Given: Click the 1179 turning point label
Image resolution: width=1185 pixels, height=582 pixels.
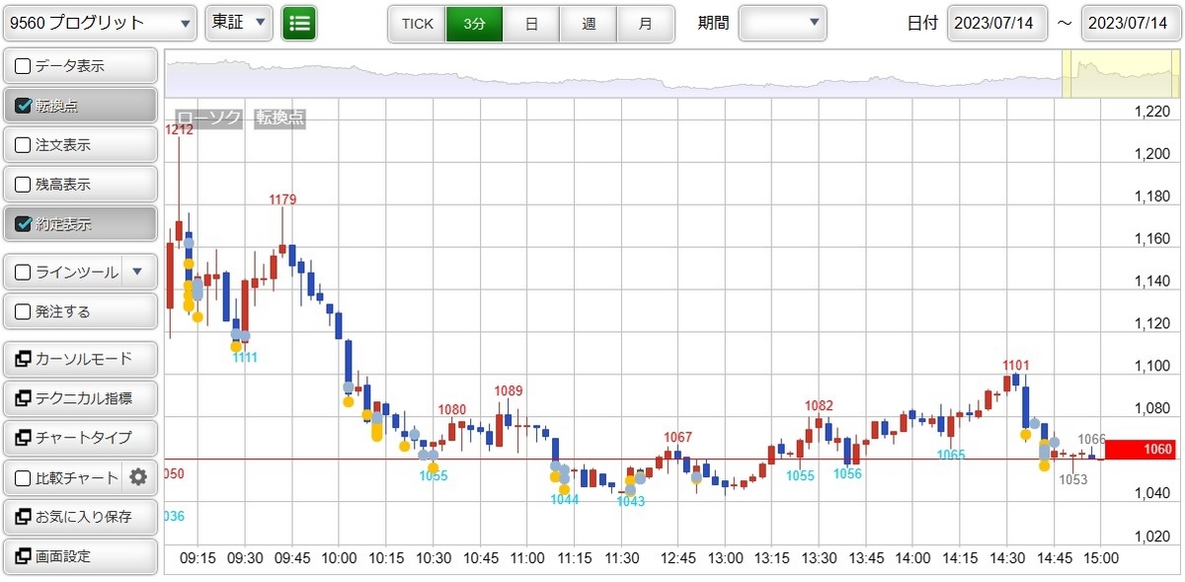Looking at the screenshot, I should (x=282, y=200).
